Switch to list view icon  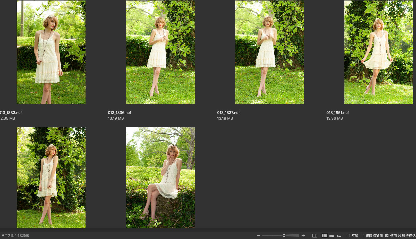click(x=339, y=236)
